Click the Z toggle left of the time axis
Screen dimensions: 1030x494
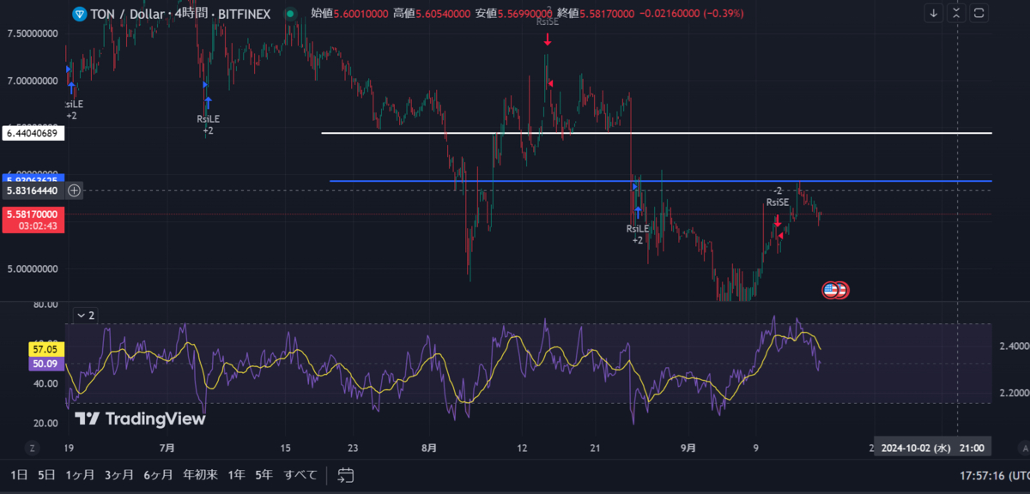click(32, 448)
